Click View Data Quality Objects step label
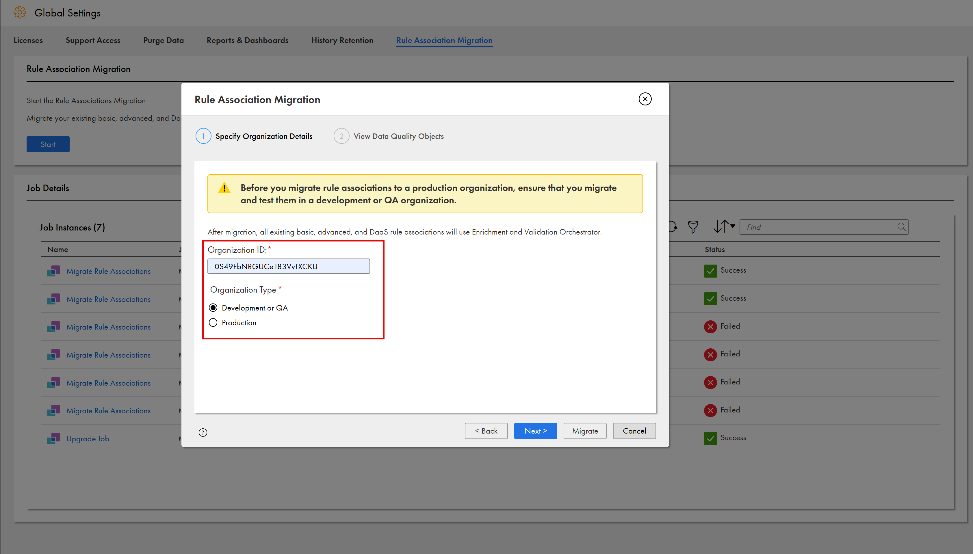 [398, 136]
